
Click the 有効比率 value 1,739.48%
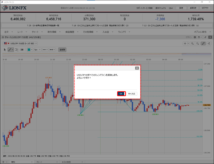point(196,19)
